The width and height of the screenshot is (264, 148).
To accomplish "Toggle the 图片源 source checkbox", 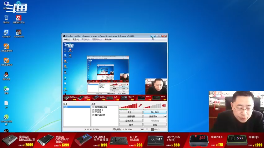I will (93, 112).
